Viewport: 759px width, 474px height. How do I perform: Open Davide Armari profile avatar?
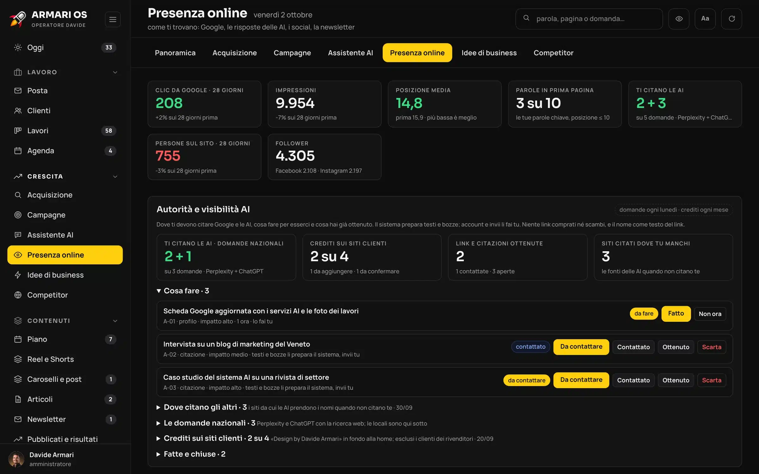pyautogui.click(x=16, y=459)
